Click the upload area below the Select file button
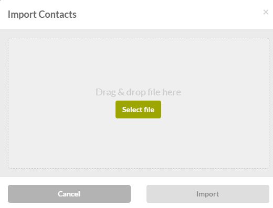Screen dimensions: 273x208 click(x=138, y=143)
